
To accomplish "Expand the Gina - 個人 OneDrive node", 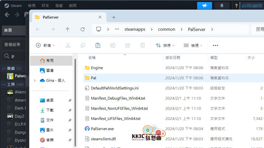I will pyautogui.click(x=35, y=81).
